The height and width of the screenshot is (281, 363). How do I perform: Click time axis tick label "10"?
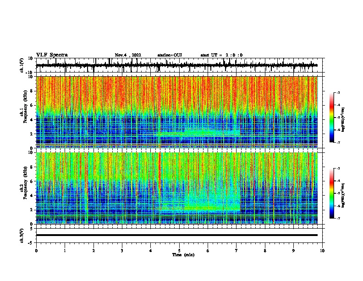(x=322, y=251)
